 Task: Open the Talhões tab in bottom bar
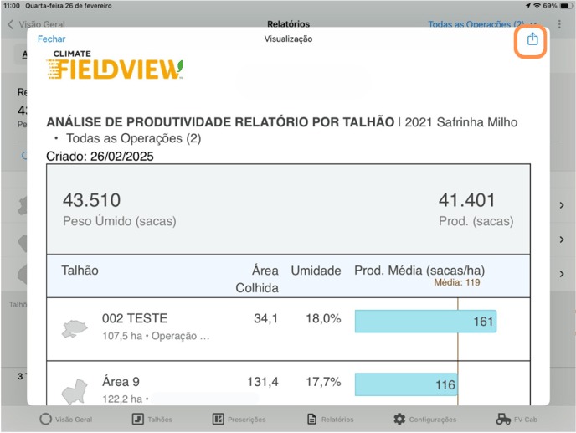[137, 419]
